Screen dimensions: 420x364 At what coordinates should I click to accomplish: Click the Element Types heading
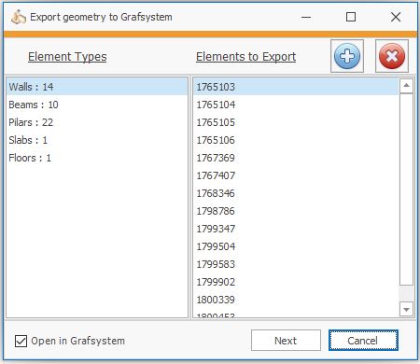67,57
